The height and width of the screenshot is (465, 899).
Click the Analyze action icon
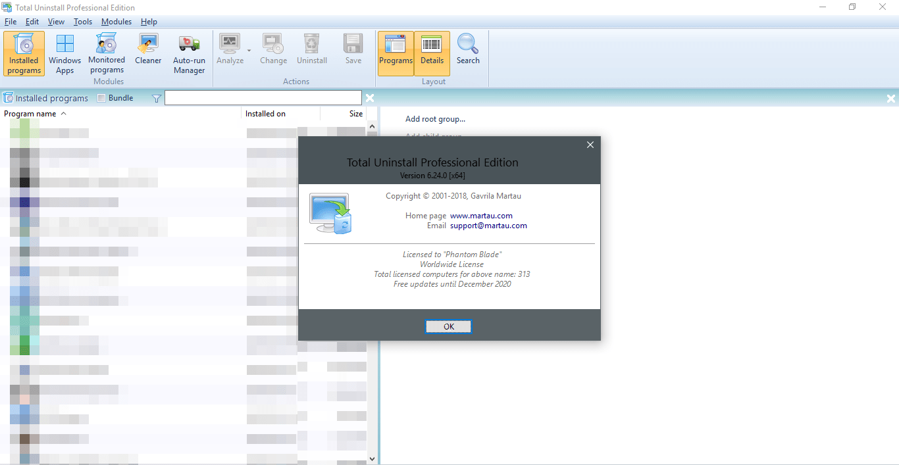coord(230,49)
